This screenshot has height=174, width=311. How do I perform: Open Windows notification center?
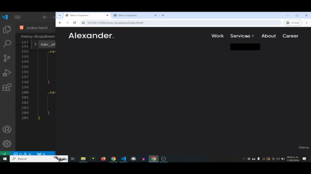tap(305, 159)
